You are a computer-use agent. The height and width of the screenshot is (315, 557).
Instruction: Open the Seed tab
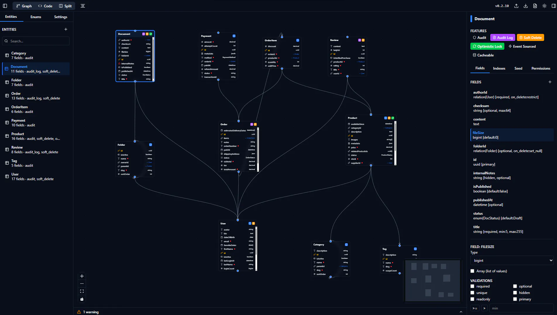pyautogui.click(x=518, y=68)
